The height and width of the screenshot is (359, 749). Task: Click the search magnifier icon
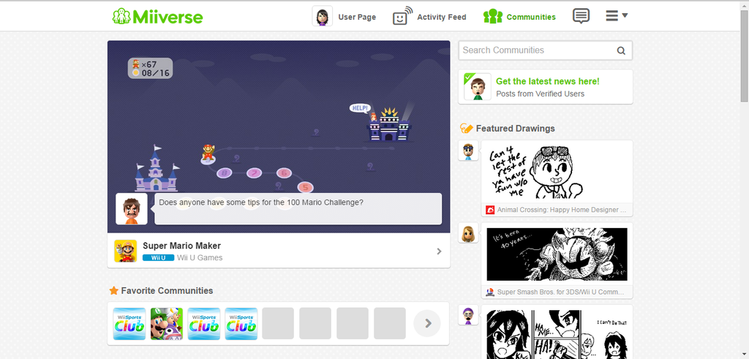coord(621,50)
